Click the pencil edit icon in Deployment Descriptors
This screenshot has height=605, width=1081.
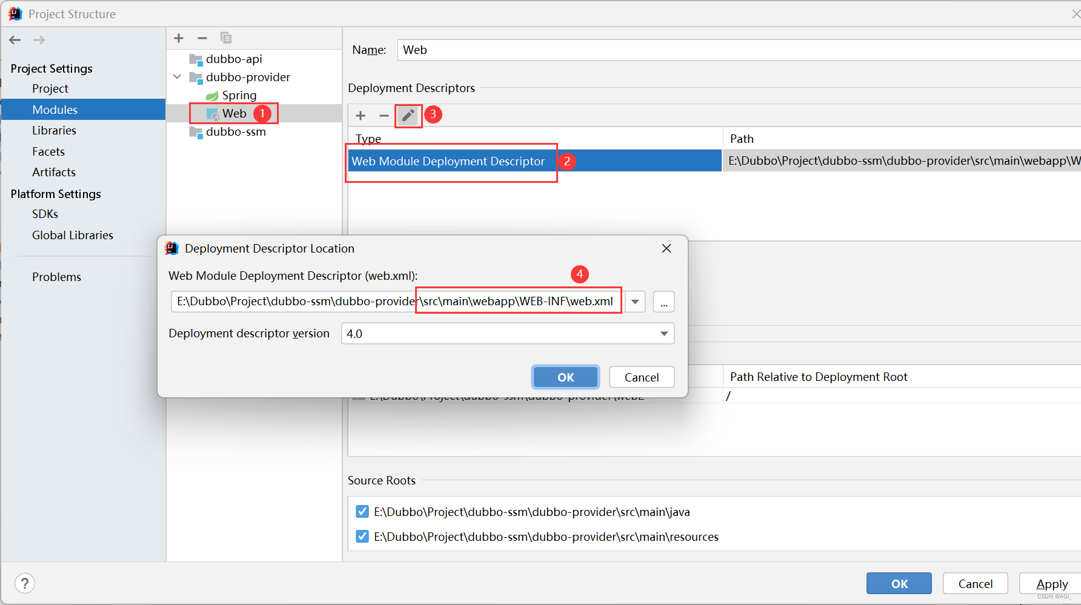tap(408, 115)
